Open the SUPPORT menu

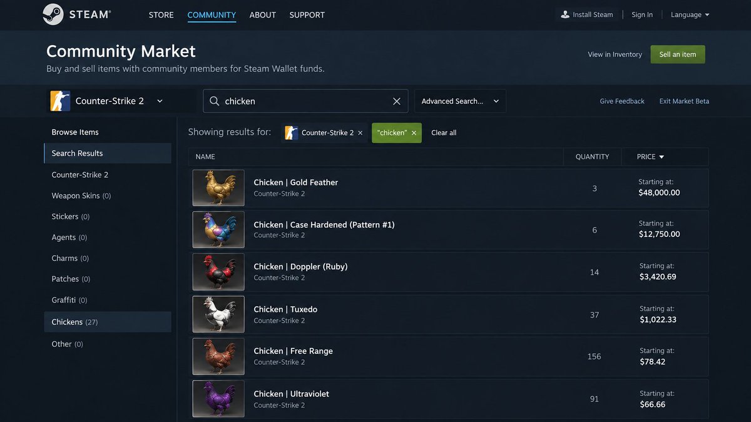pos(307,14)
